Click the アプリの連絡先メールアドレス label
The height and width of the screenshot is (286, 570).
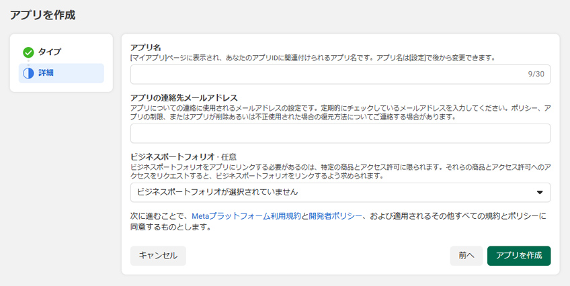(x=184, y=98)
